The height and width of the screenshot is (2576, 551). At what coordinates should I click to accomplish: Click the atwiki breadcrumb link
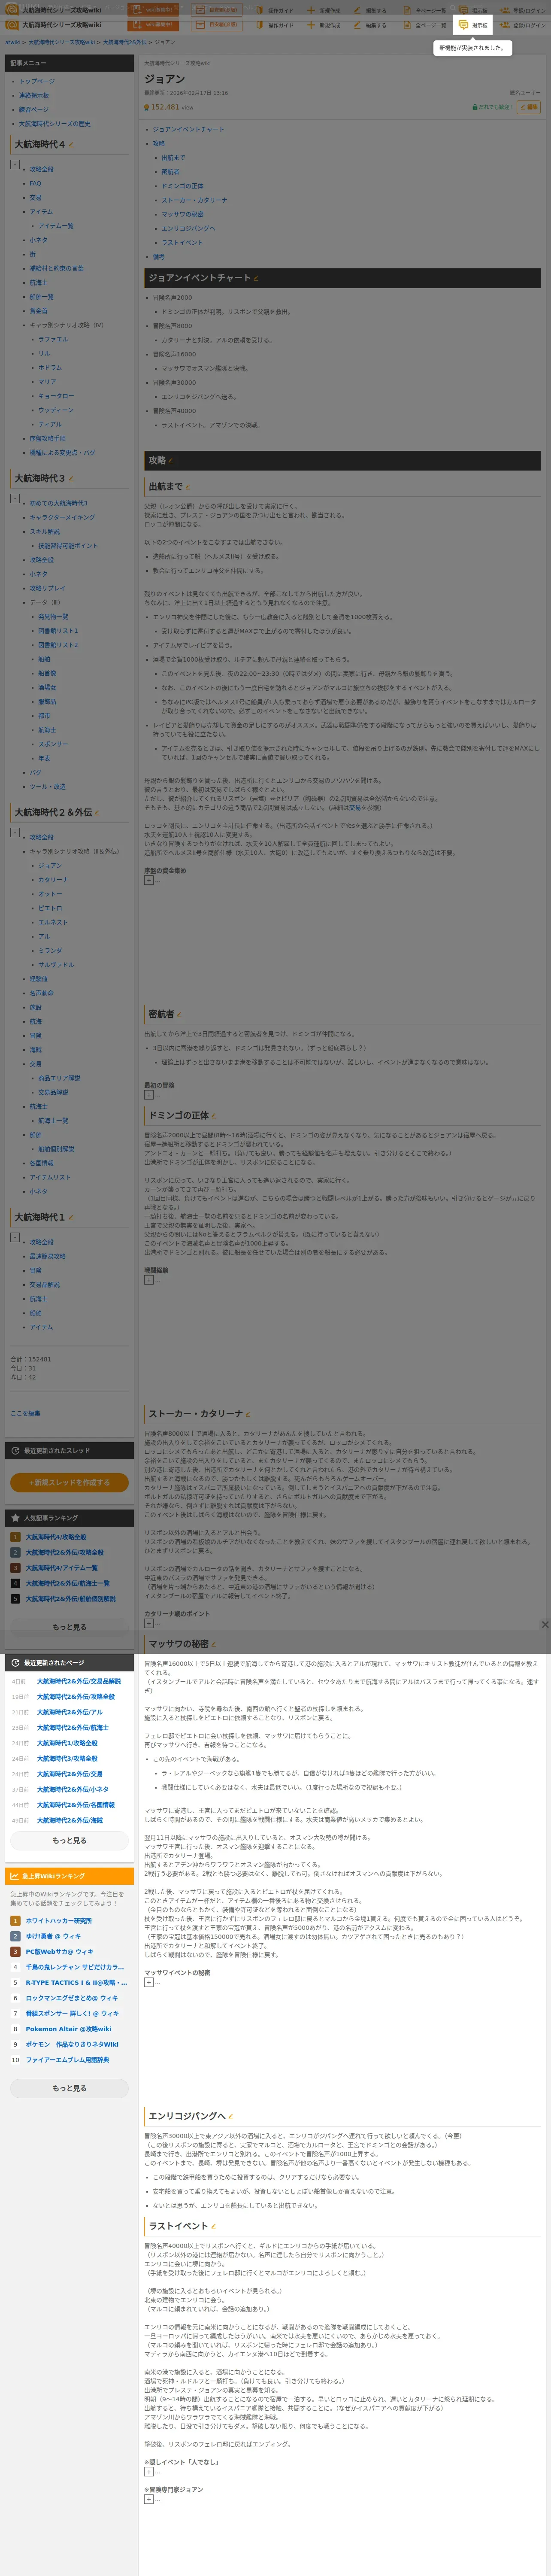[x=13, y=42]
